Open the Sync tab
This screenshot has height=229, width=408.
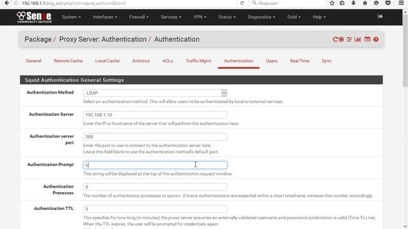pos(326,61)
